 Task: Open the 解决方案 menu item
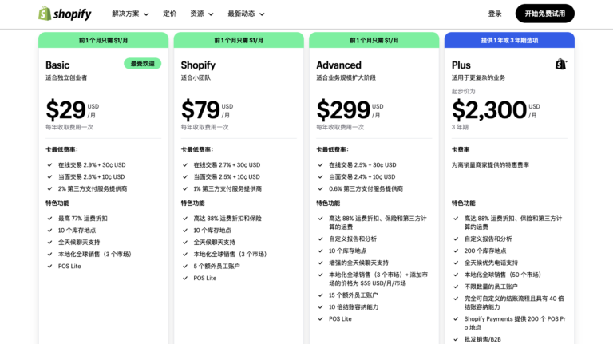tap(125, 14)
